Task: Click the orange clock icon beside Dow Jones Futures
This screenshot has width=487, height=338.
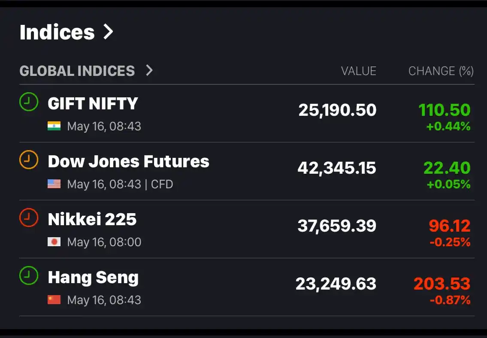Action: click(29, 160)
